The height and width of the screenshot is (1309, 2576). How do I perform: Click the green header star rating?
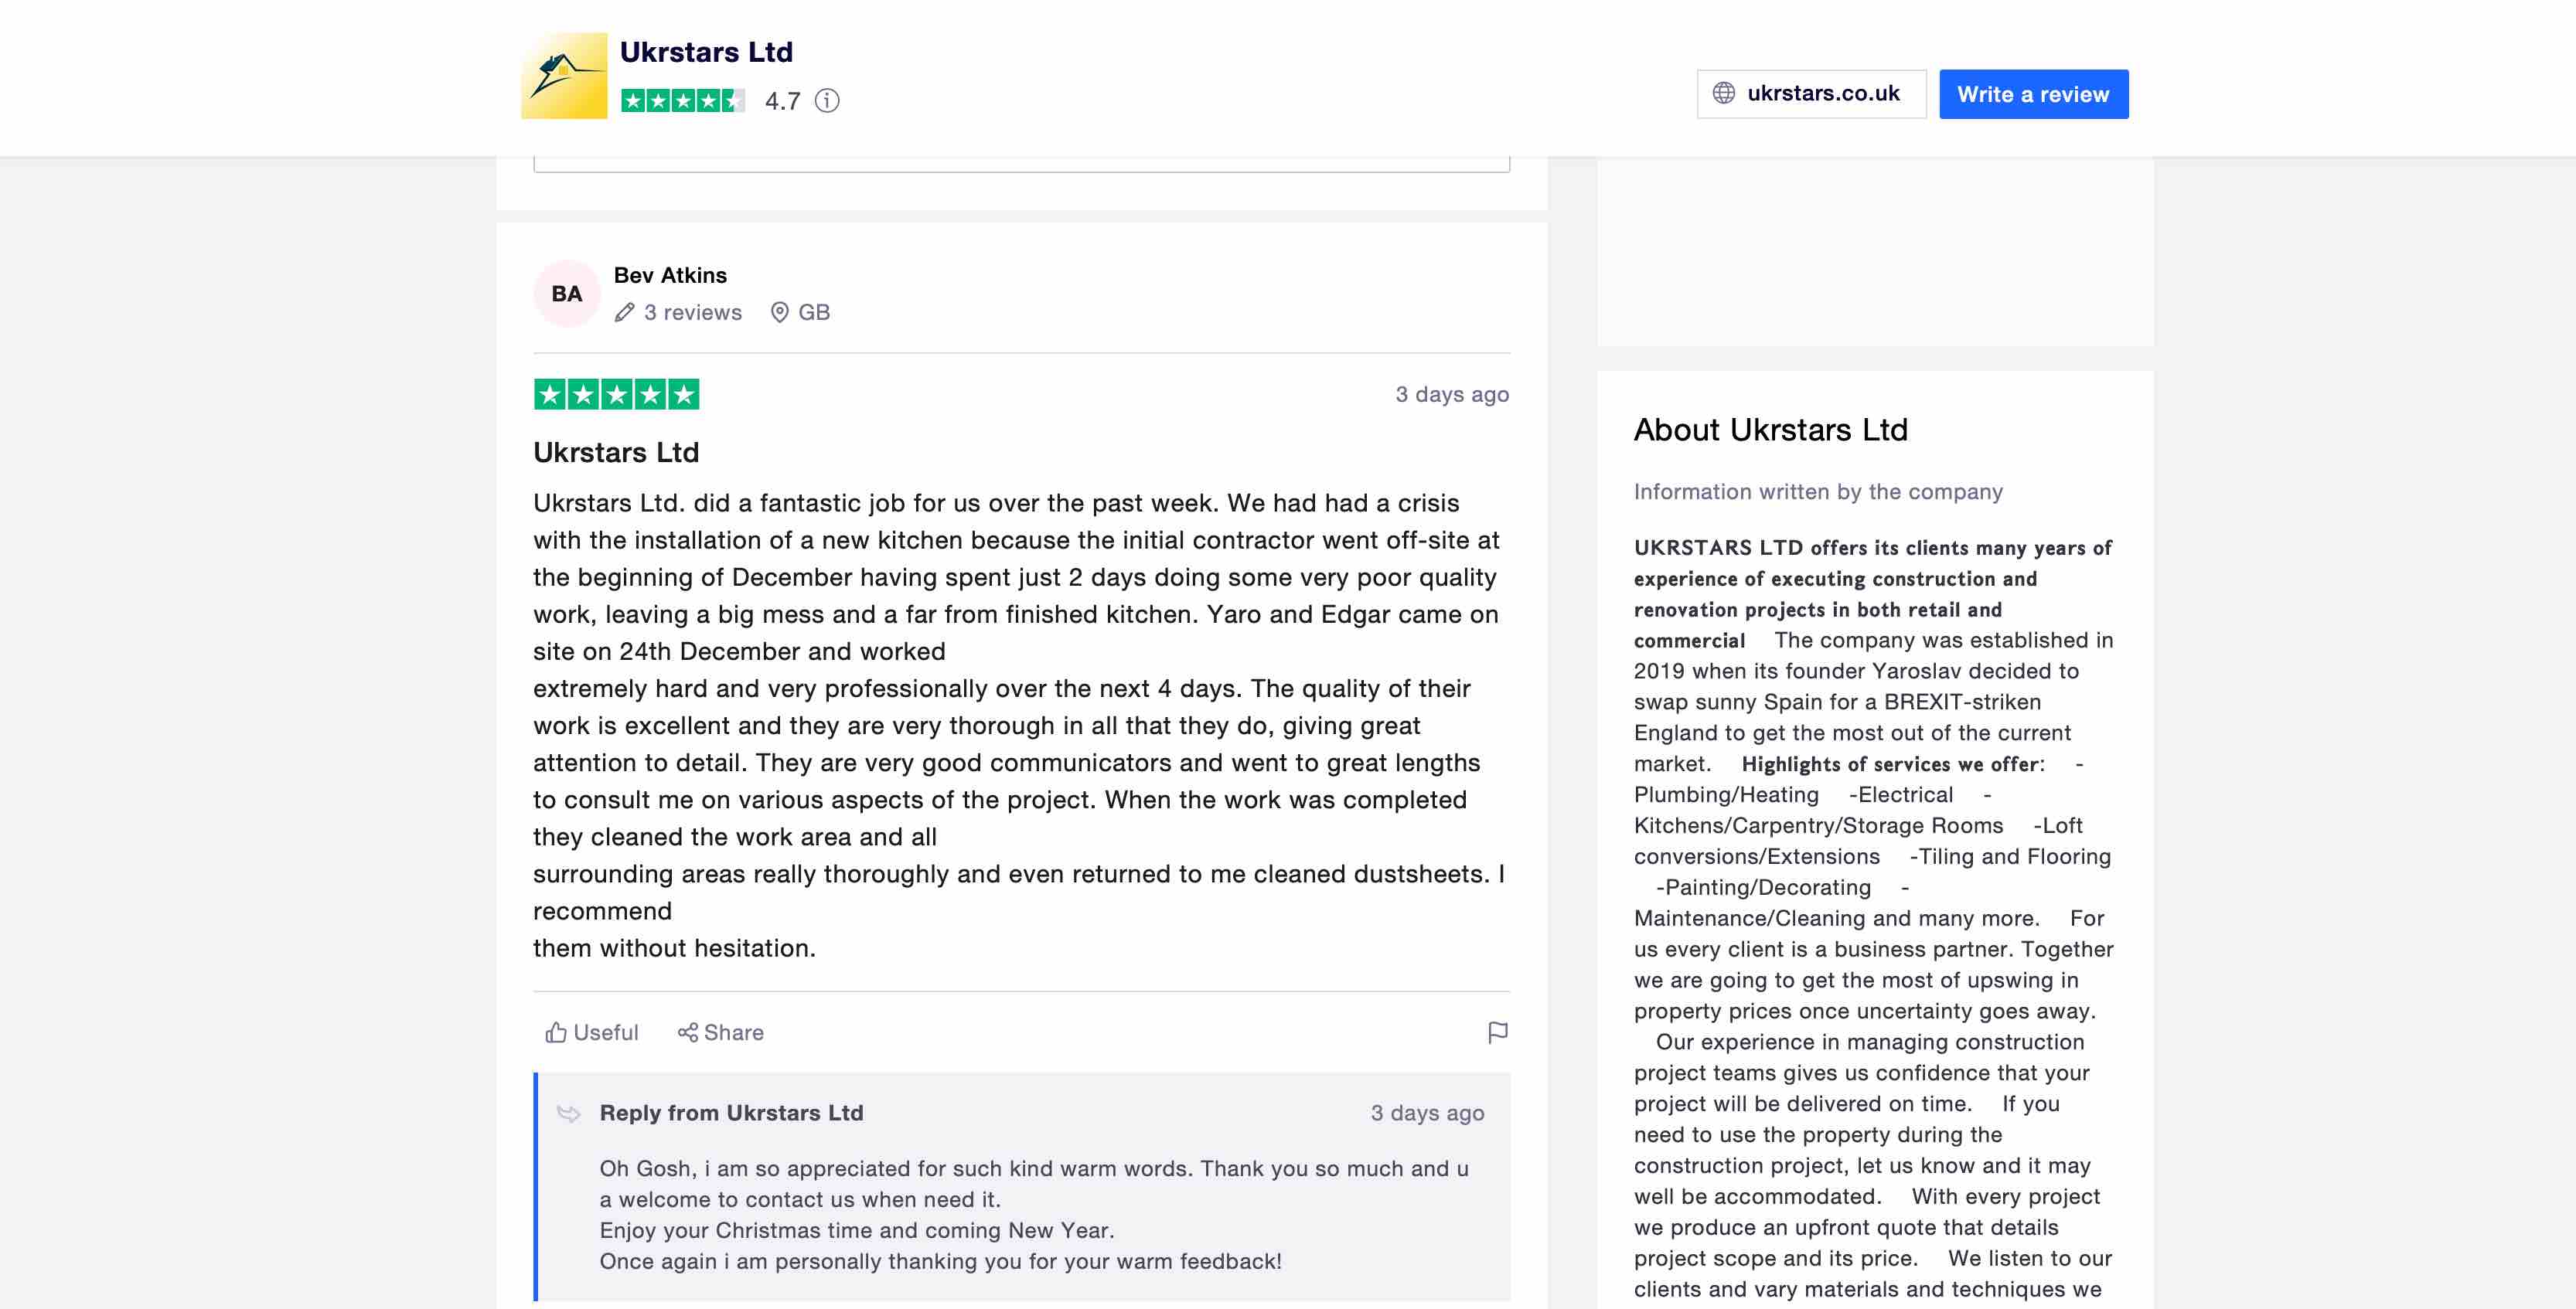coord(682,100)
